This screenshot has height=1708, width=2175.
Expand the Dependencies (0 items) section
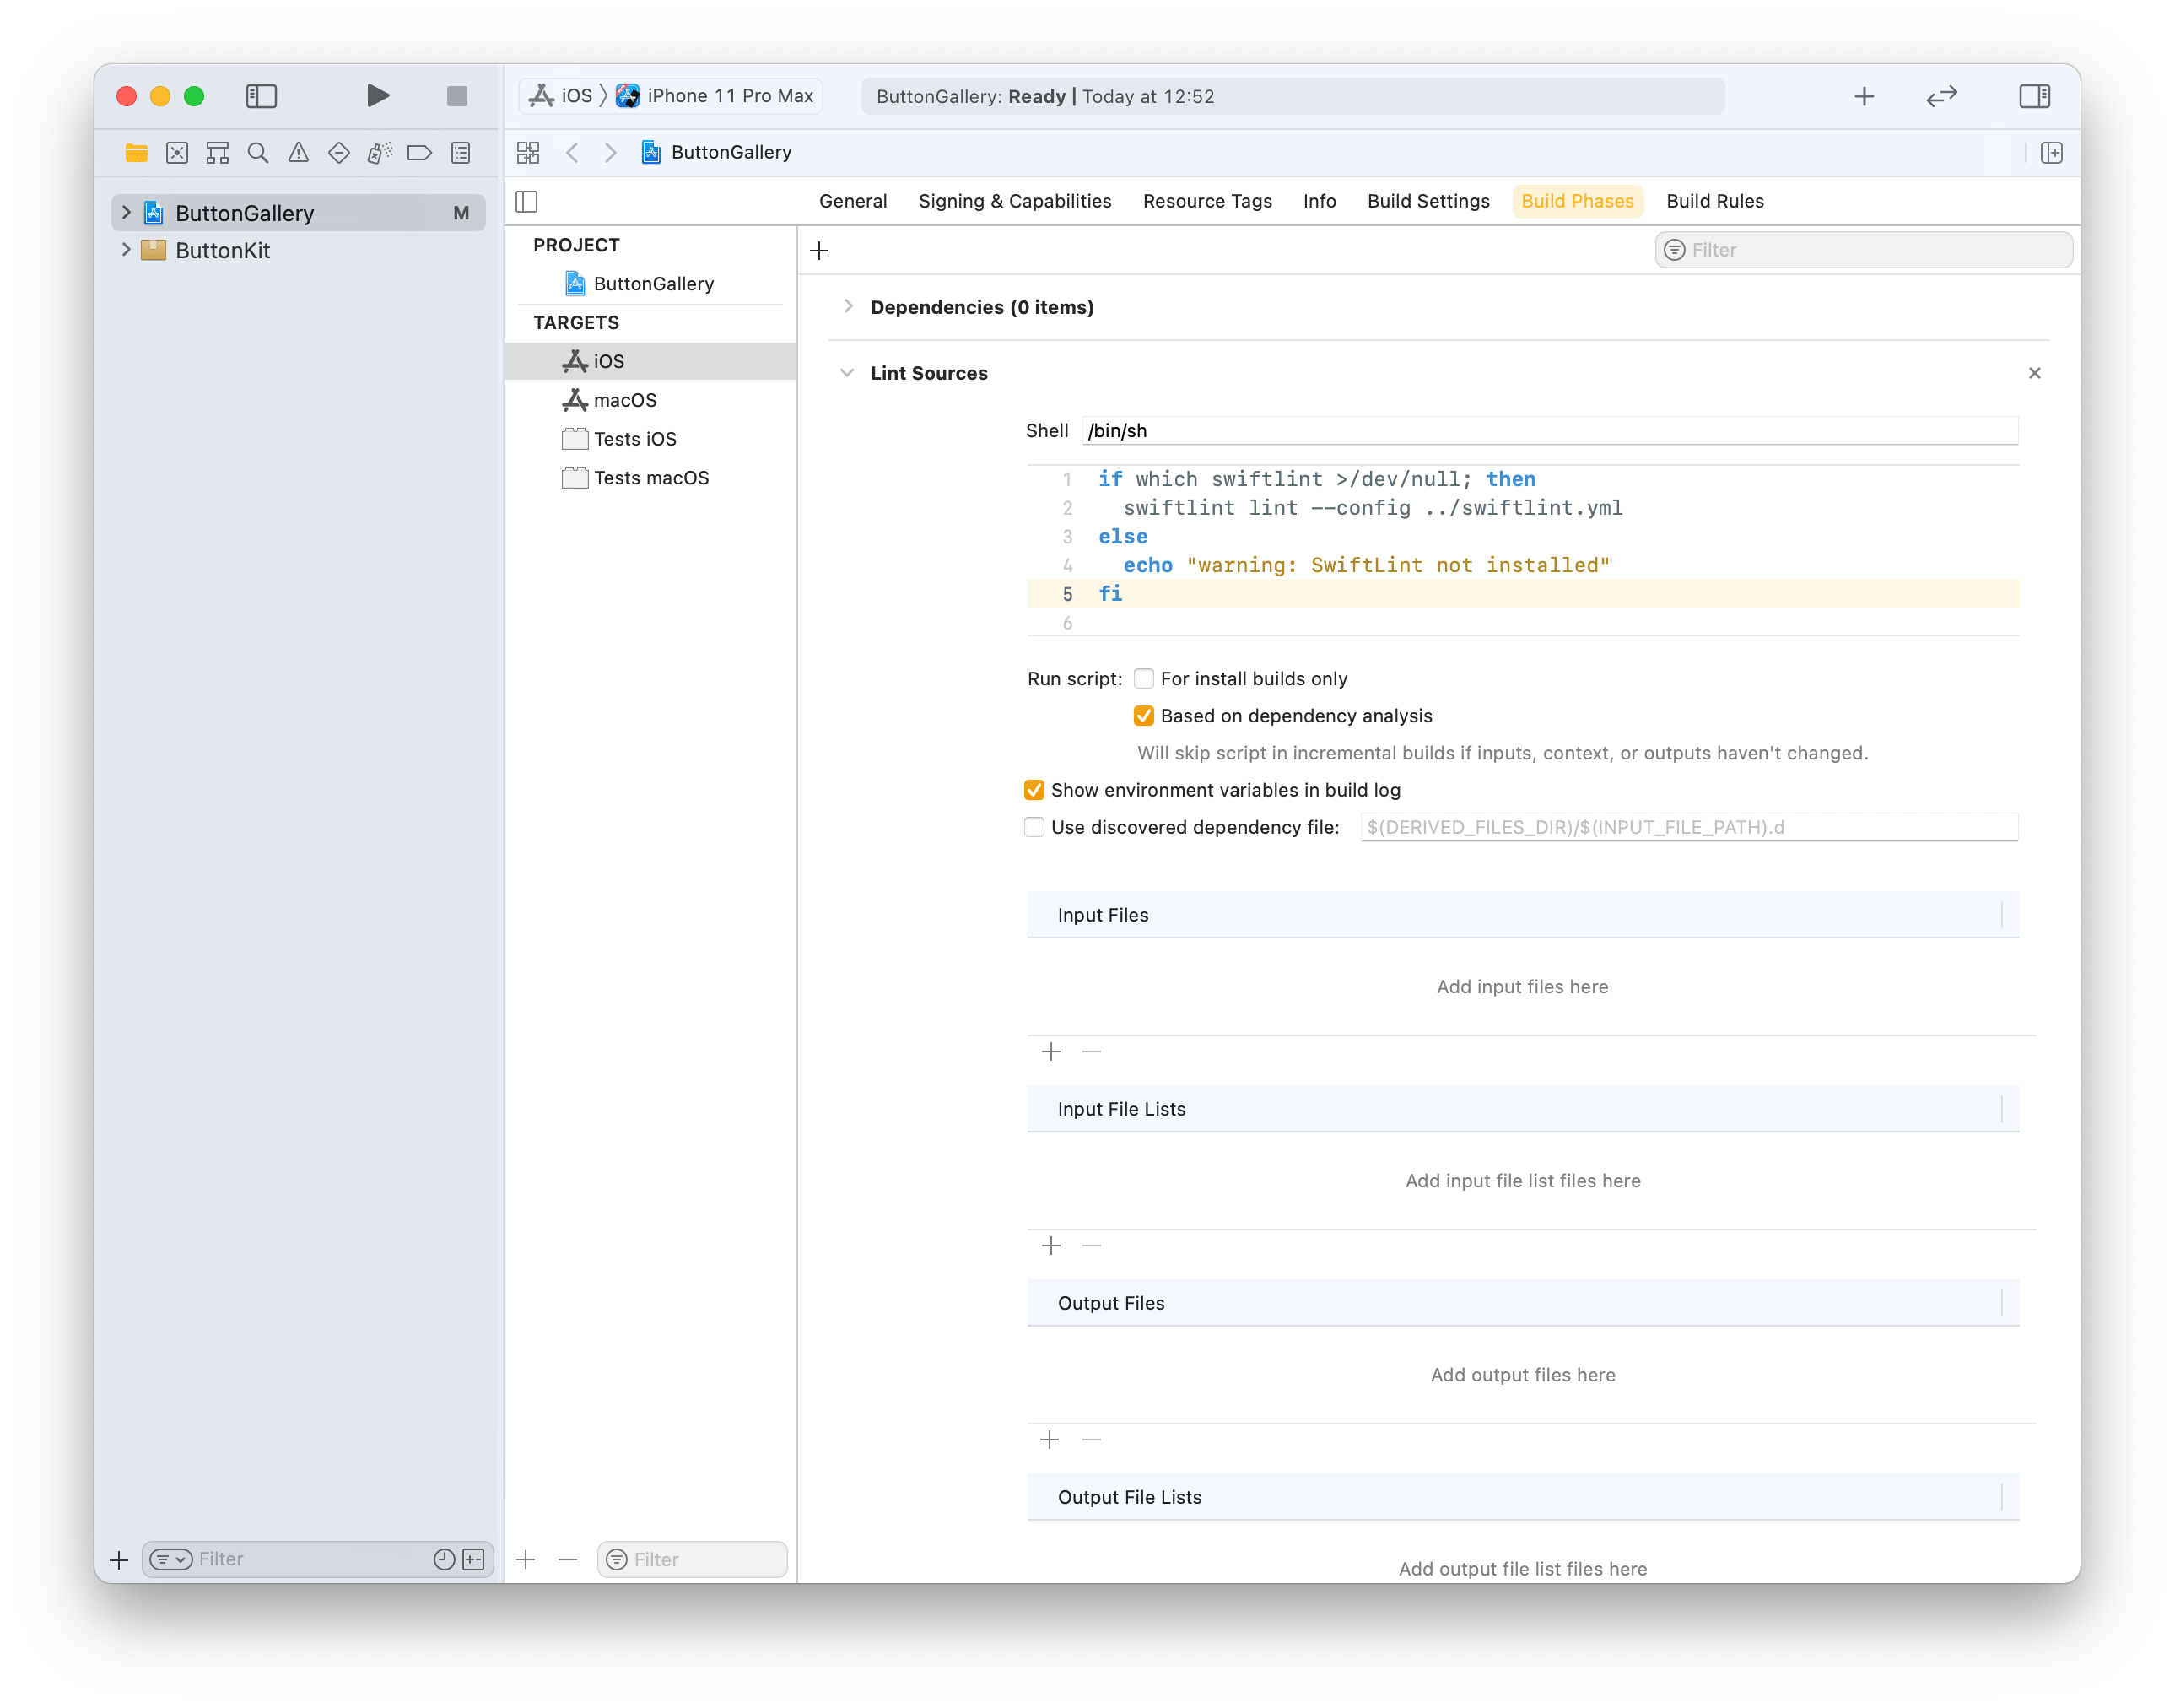coord(848,307)
